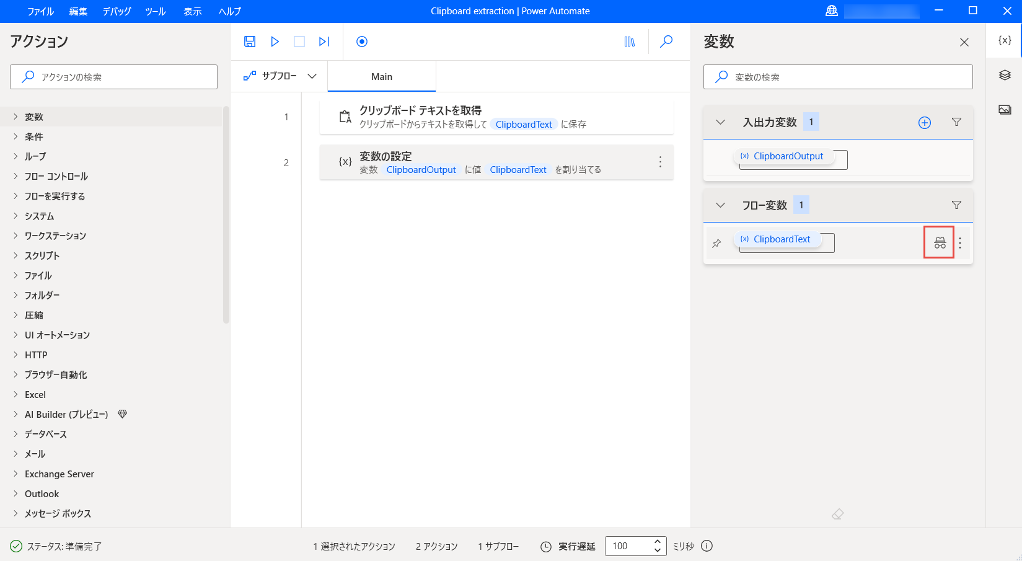Run the flow with the play icon
The height and width of the screenshot is (561, 1022).
pos(275,42)
